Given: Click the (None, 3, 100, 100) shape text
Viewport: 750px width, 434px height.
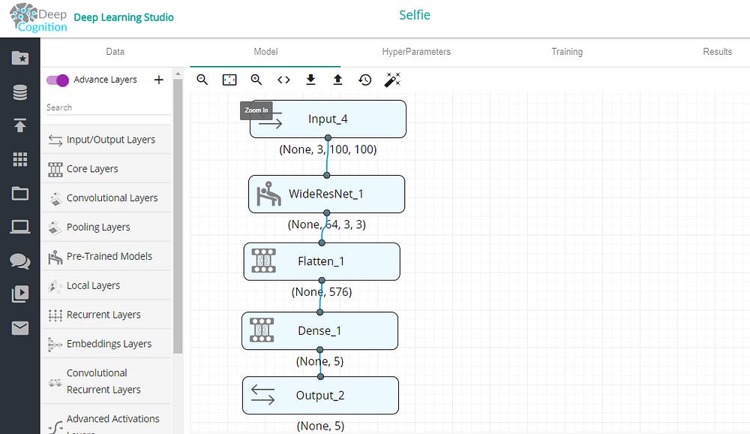Looking at the screenshot, I should pos(328,149).
